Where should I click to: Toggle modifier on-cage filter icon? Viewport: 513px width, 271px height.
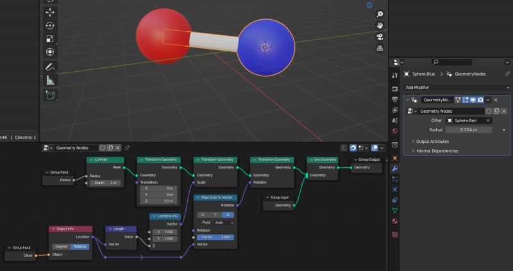(x=458, y=100)
